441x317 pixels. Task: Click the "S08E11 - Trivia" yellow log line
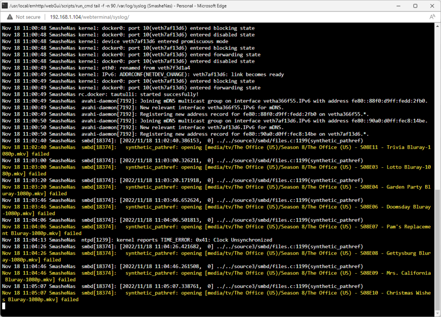pos(216,147)
